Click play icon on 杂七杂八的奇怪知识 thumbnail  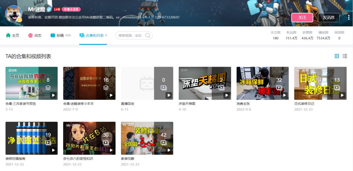(111, 150)
